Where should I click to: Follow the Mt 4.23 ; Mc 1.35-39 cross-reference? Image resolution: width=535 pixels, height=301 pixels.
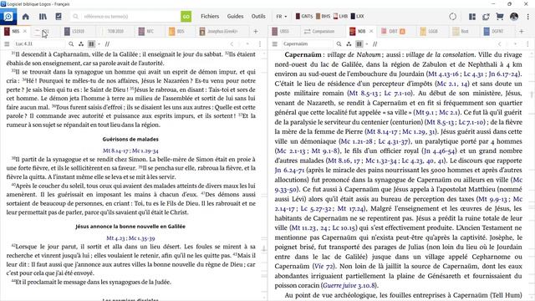click(x=130, y=237)
